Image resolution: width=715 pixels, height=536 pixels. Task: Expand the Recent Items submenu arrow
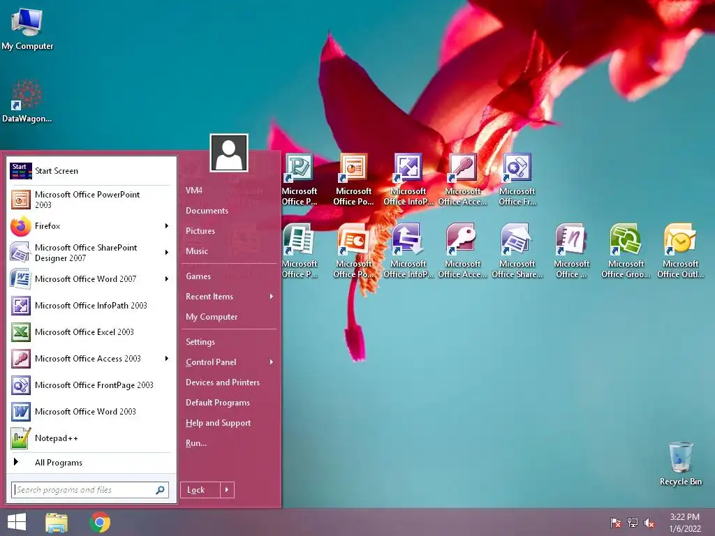point(272,297)
